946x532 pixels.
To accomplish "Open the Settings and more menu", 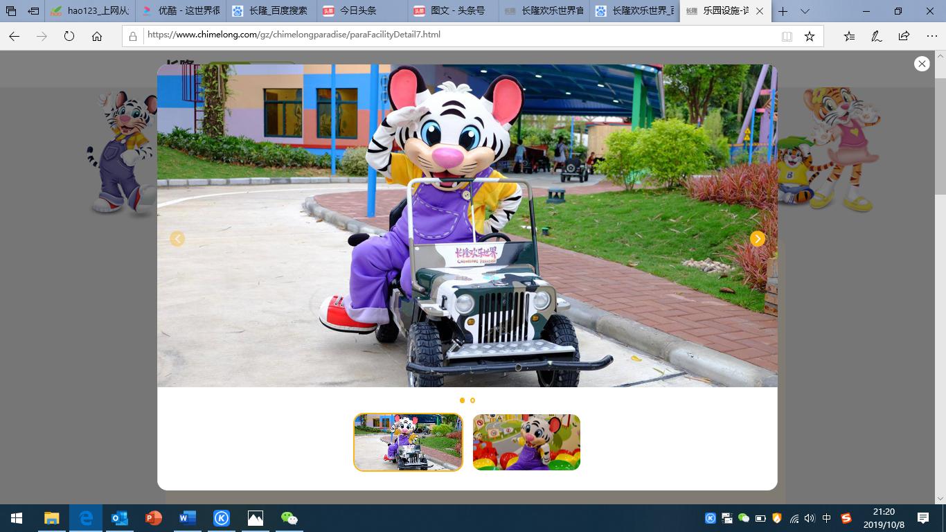I will point(931,36).
